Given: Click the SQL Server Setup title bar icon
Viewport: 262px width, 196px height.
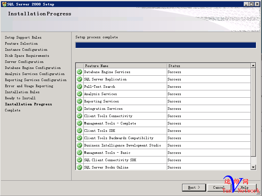Looking at the screenshot, I should pyautogui.click(x=4, y=4).
